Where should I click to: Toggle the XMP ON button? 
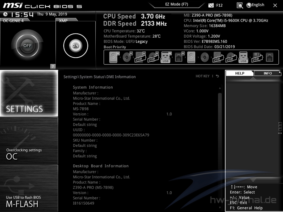point(76,46)
